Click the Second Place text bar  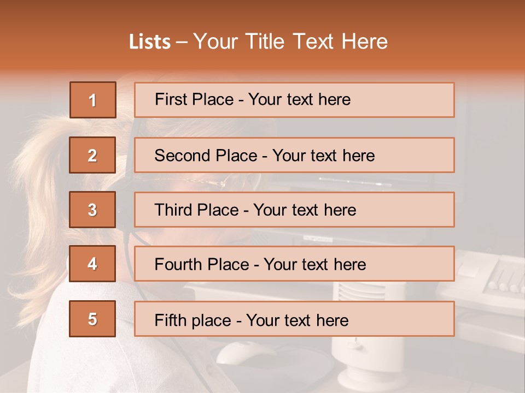[294, 155]
